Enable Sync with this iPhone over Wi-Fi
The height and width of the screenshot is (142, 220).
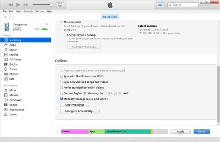pos(61,76)
